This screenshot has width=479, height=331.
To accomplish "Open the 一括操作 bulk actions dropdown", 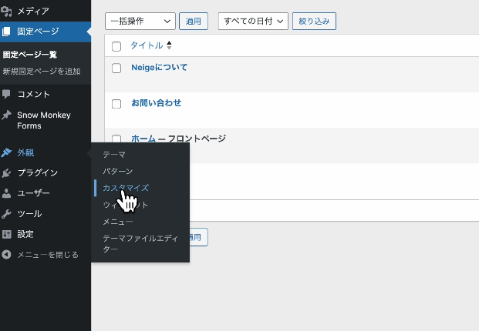I will (140, 21).
